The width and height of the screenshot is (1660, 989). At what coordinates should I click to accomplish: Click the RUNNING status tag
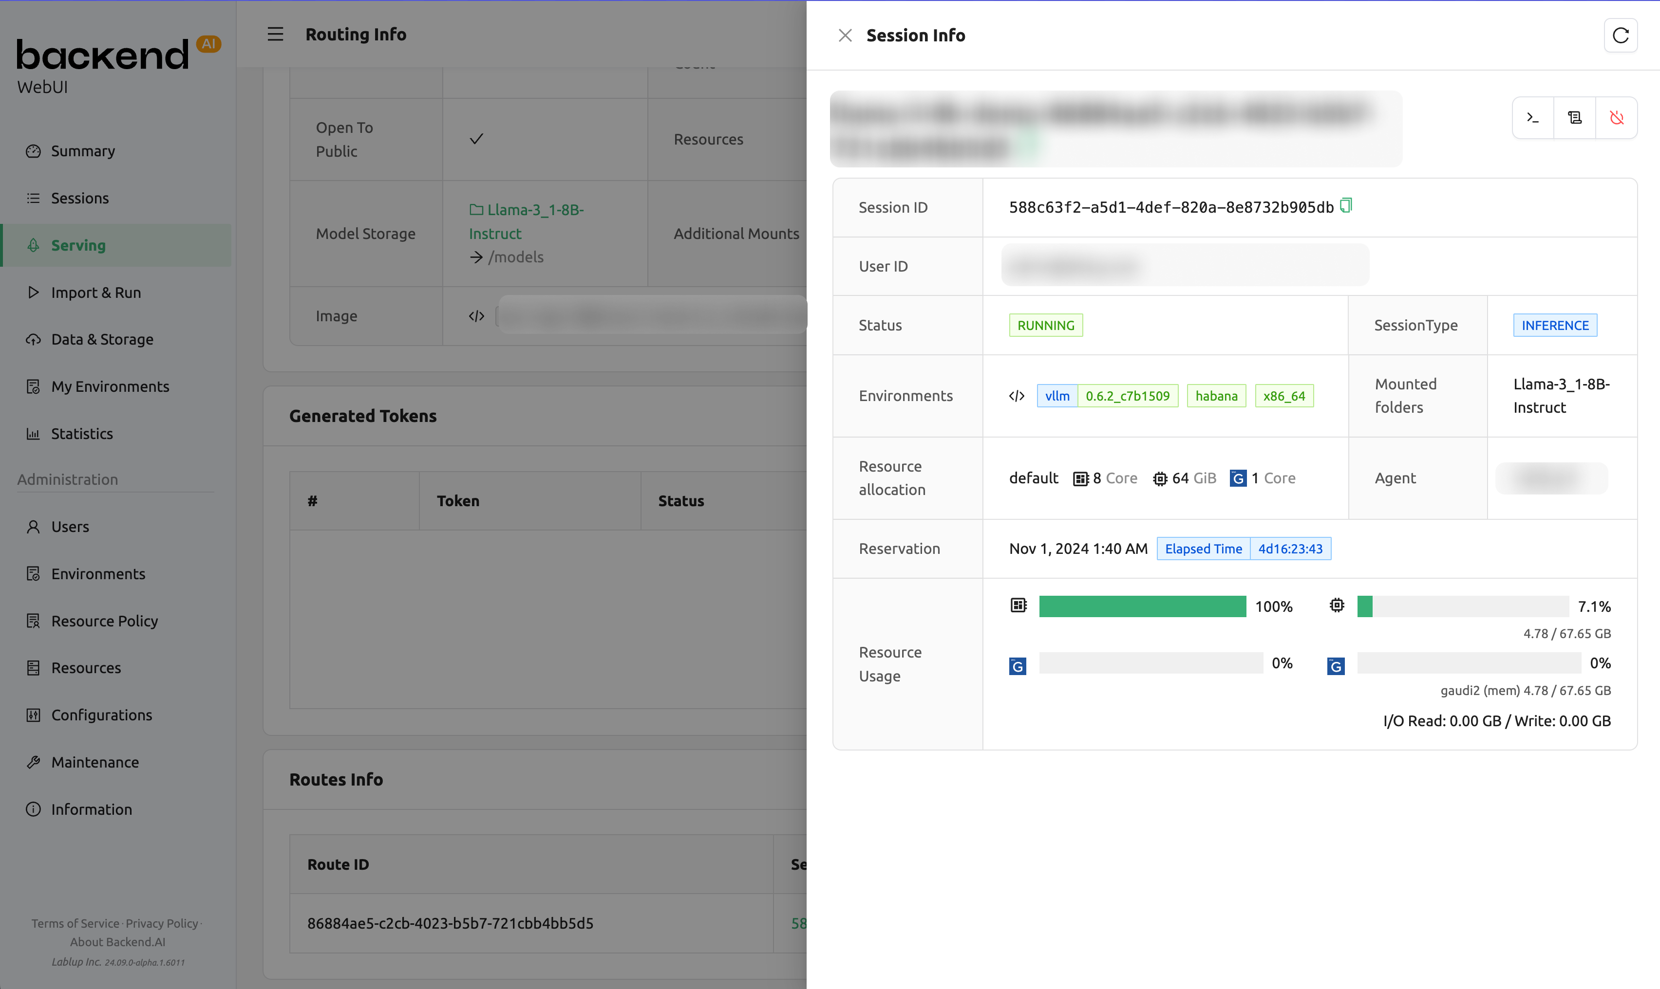point(1046,325)
